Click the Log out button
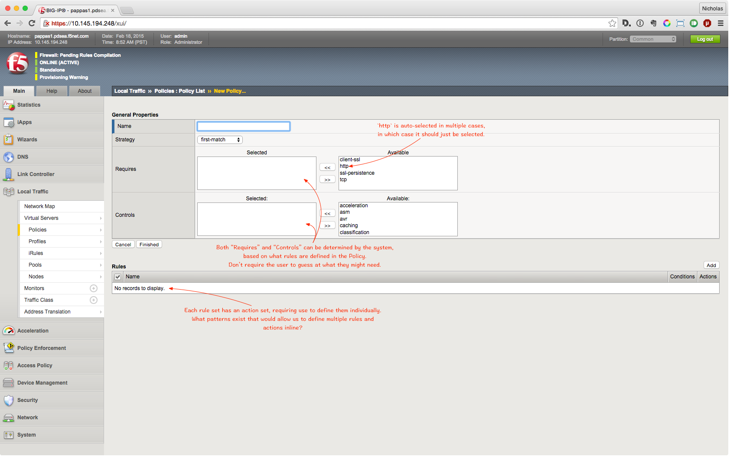 (705, 39)
